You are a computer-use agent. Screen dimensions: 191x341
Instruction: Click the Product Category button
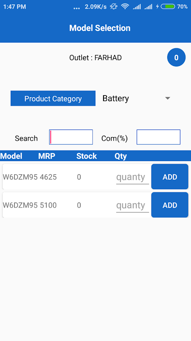pyautogui.click(x=53, y=98)
